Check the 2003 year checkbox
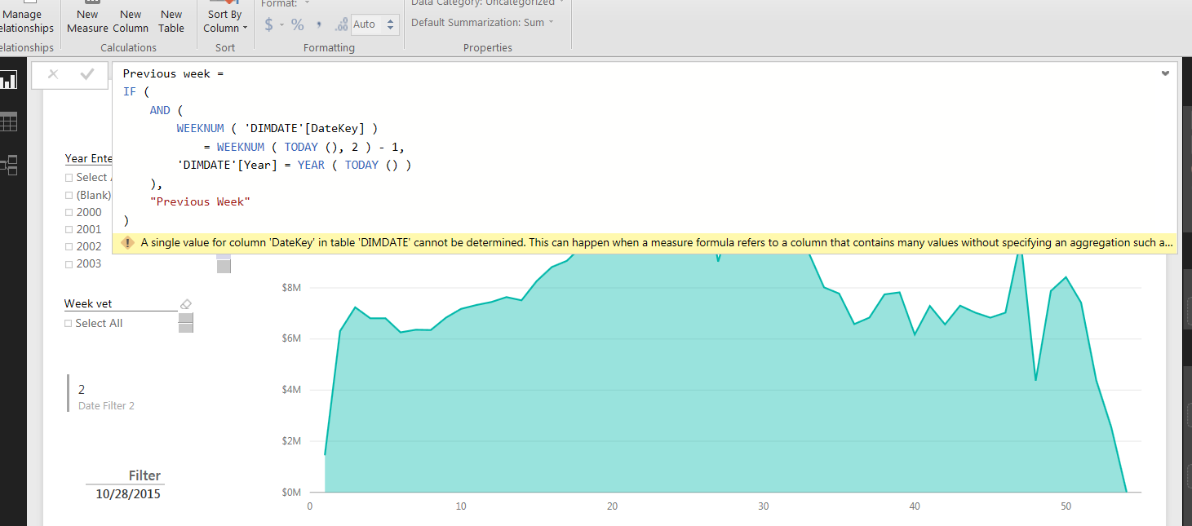The width and height of the screenshot is (1192, 526). (69, 263)
